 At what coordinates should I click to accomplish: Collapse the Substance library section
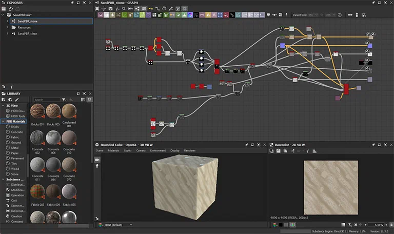[3, 180]
